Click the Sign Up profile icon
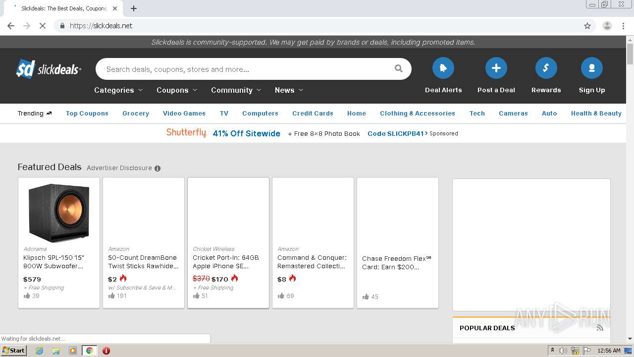This screenshot has width=634, height=357. tap(591, 68)
